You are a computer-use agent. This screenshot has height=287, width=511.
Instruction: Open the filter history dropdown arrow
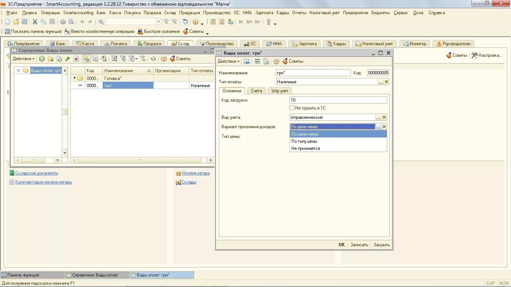click(136, 59)
